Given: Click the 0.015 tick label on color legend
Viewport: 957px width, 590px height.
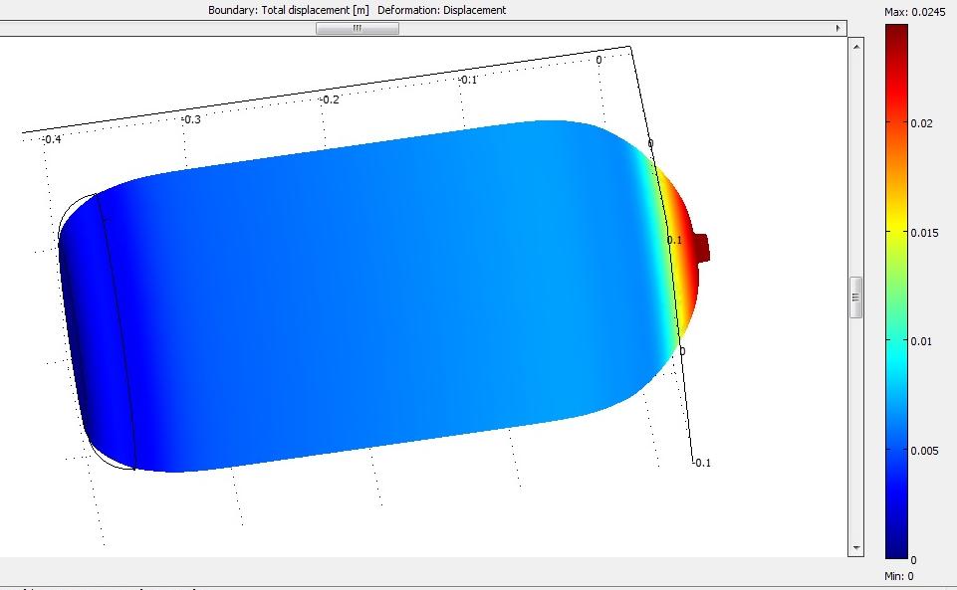Looking at the screenshot, I should point(924,233).
